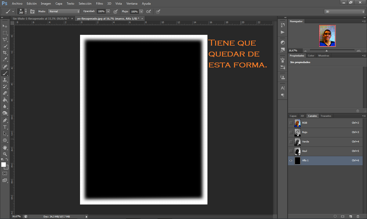The width and height of the screenshot is (367, 219).
Task: Edit the zoom percentage in status bar
Action: (17, 217)
